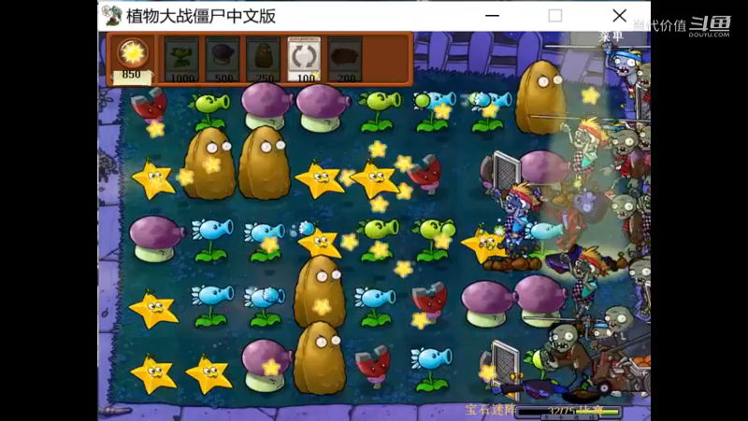
Task: Select the fourth-row snow pea right of the tall-nut
Action: pos(375,307)
